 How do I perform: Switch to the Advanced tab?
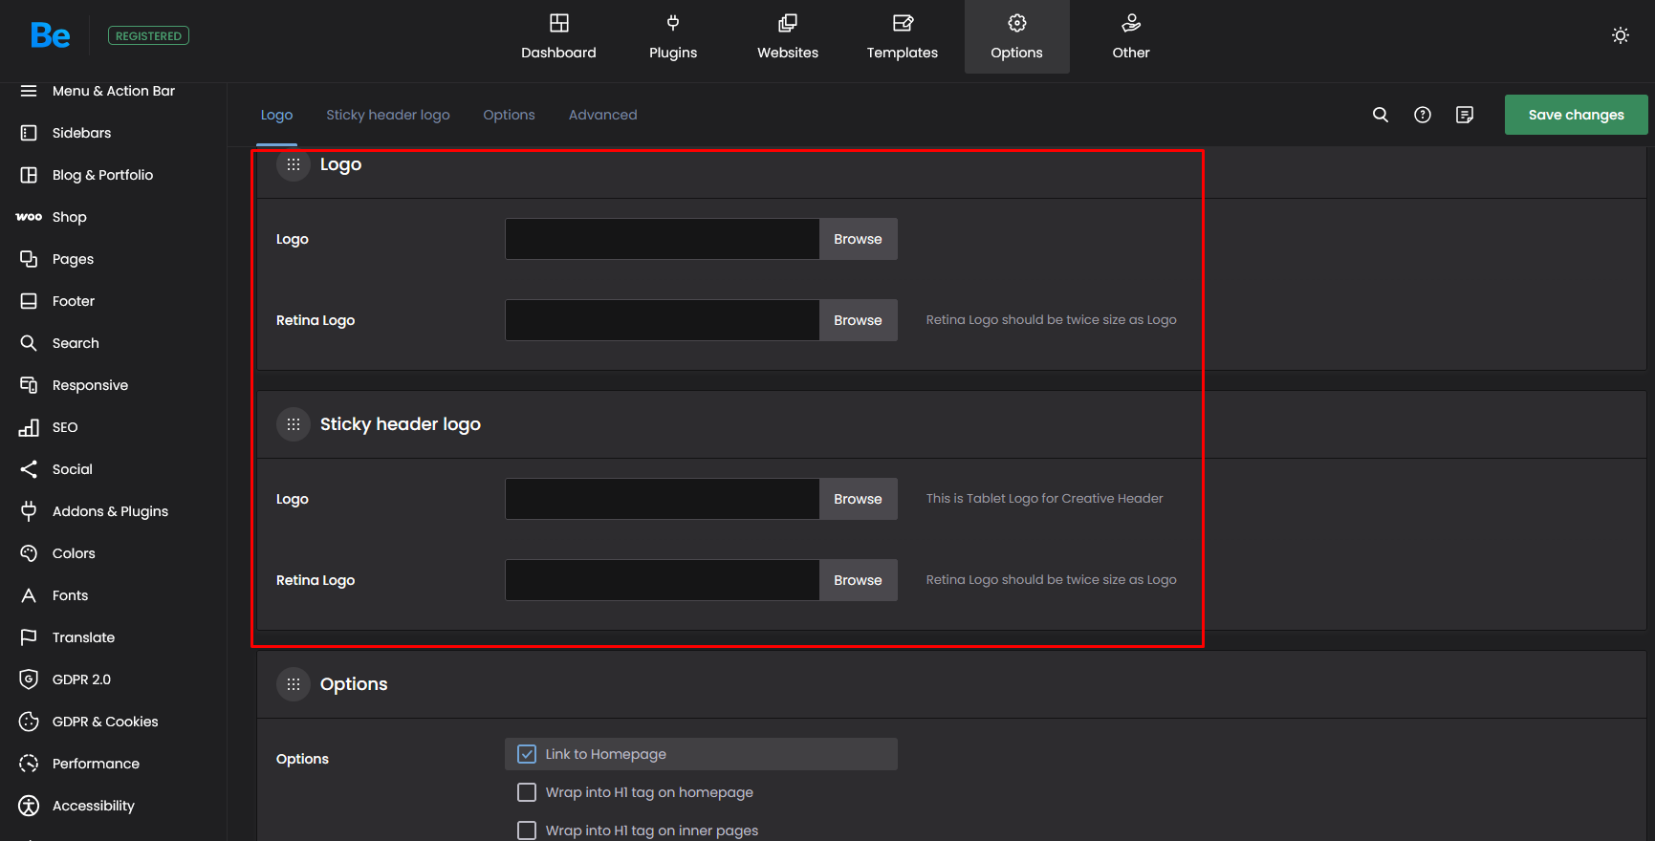[602, 115]
